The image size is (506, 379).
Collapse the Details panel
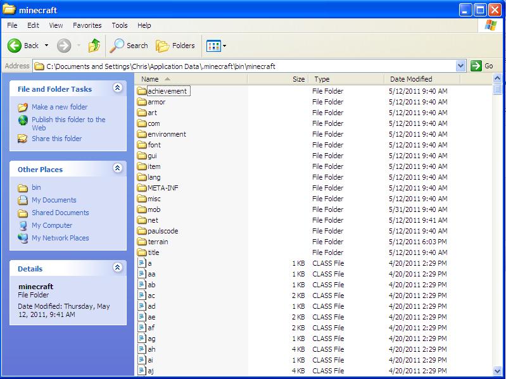(117, 267)
